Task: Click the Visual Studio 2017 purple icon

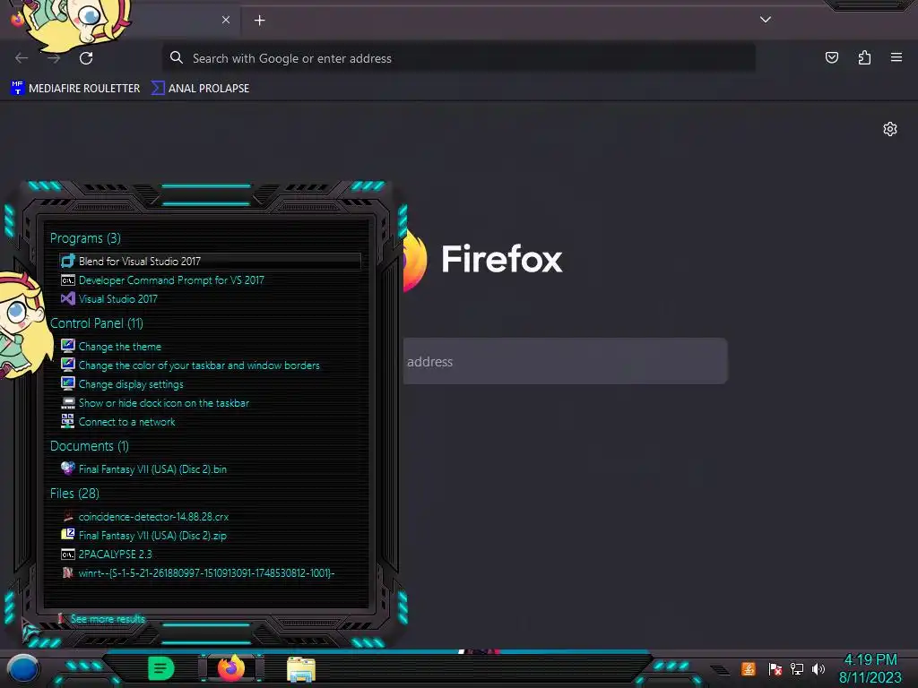Action: [x=68, y=298]
